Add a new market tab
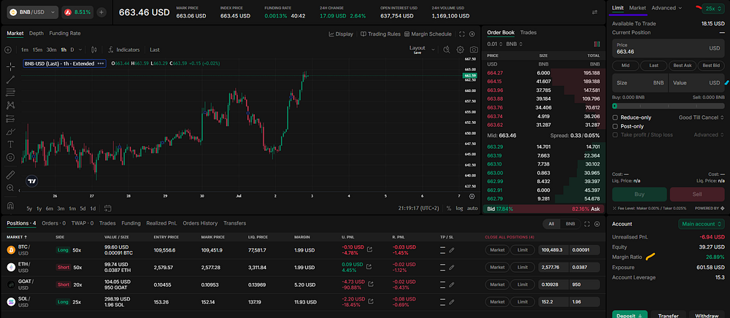 tap(101, 12)
